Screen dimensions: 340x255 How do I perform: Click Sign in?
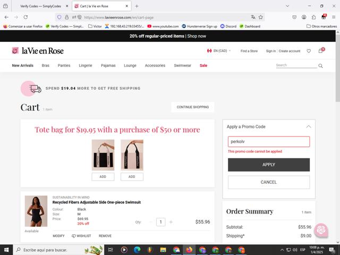[x=271, y=51]
